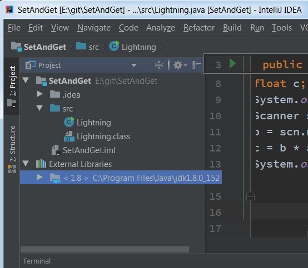This screenshot has width=308, height=268.
Task: Open the Navigate menu
Action: pyautogui.click(x=94, y=28)
